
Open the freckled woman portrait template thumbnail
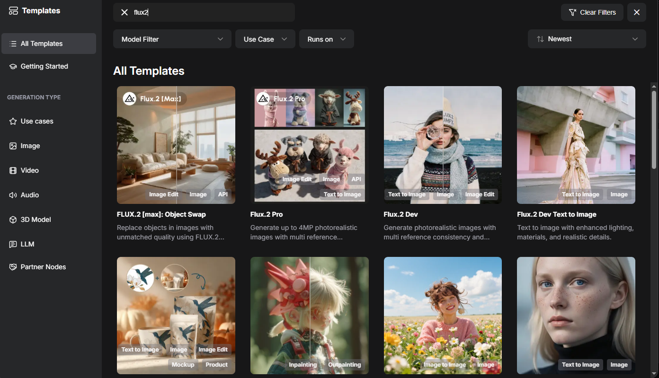tap(576, 316)
